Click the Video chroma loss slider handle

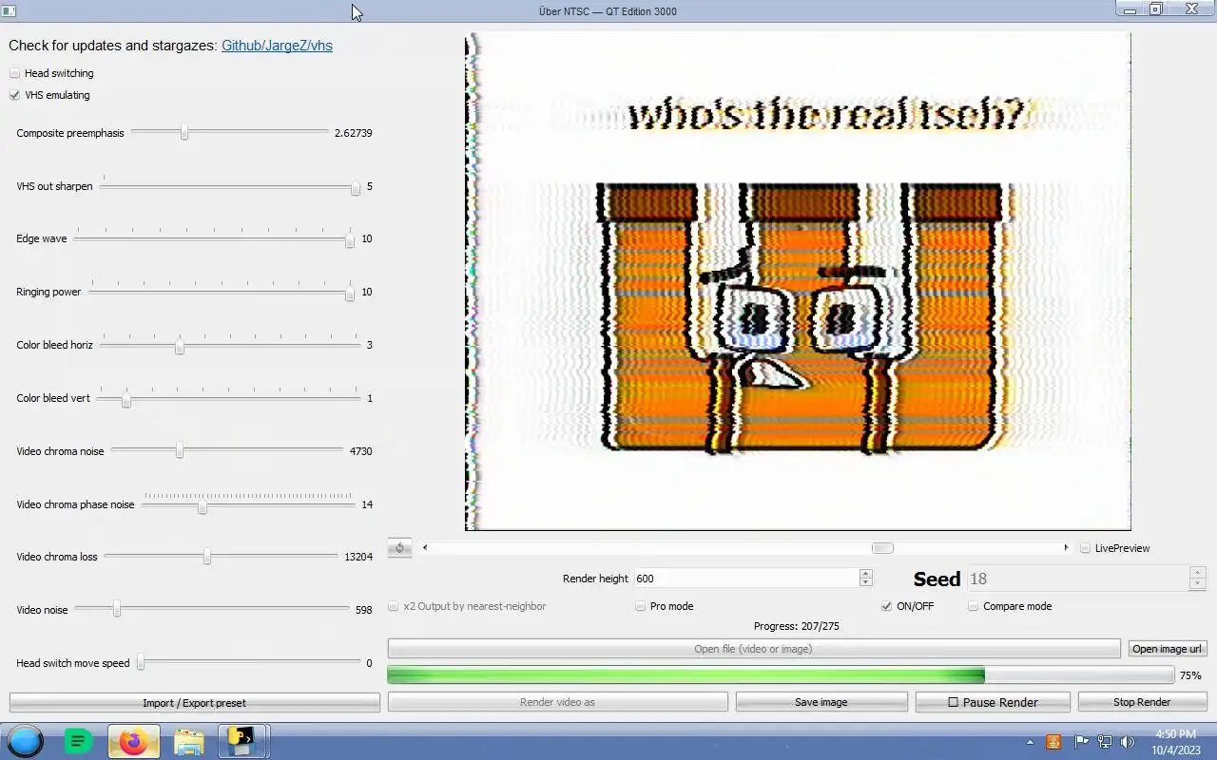[x=206, y=557]
